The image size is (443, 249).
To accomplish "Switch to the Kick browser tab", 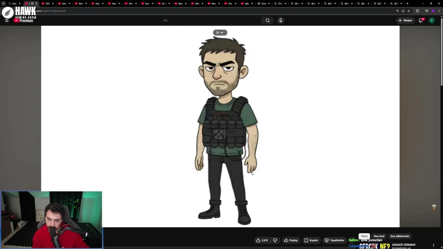I will [x=14, y=3].
